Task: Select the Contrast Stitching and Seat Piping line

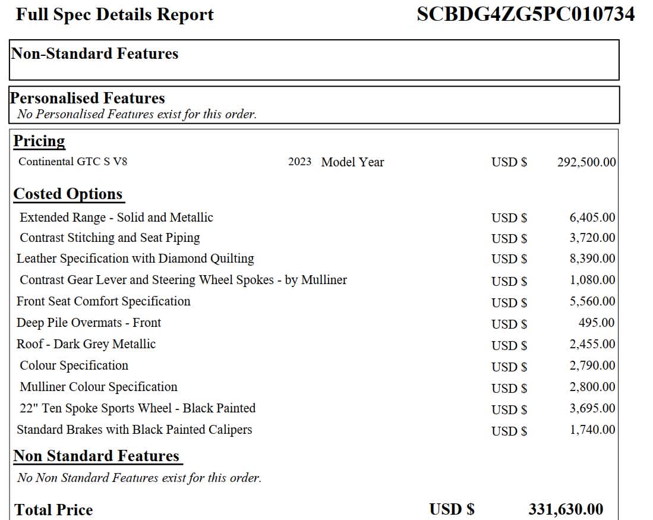Action: [110, 238]
